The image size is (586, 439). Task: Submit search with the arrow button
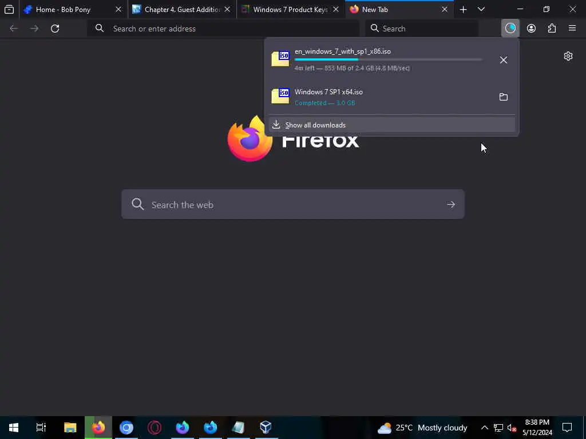tap(451, 204)
